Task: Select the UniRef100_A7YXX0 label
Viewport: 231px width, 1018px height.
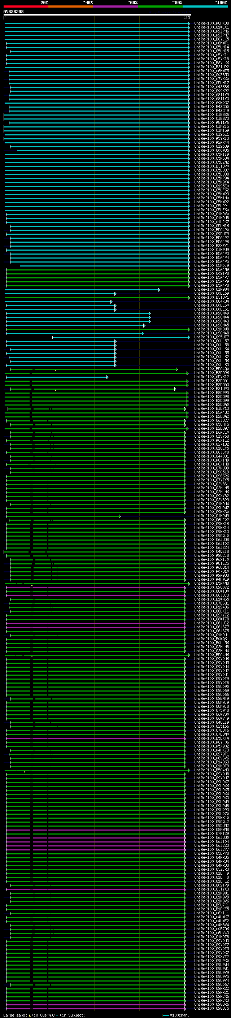Action: (211, 79)
